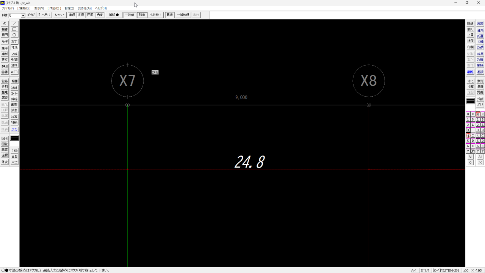The height and width of the screenshot is (273, 485).
Task: Select the circle drawing tool
Action: (14, 35)
